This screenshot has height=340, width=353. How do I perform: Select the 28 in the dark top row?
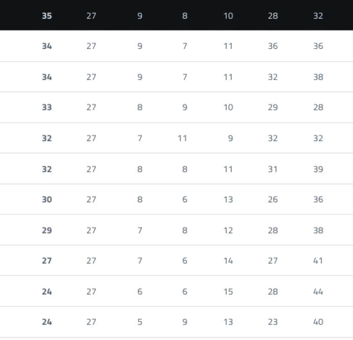pos(273,16)
